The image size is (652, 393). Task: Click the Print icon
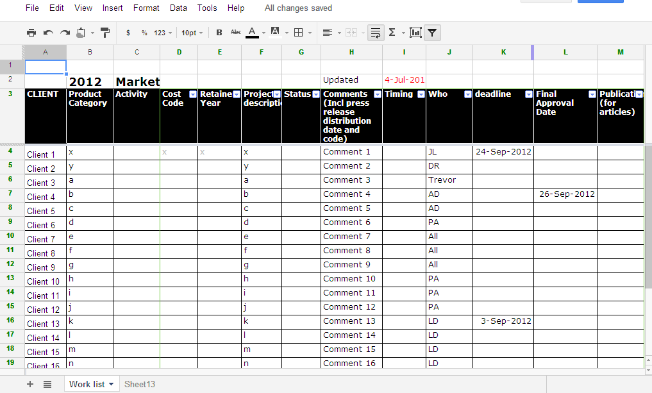tap(31, 32)
